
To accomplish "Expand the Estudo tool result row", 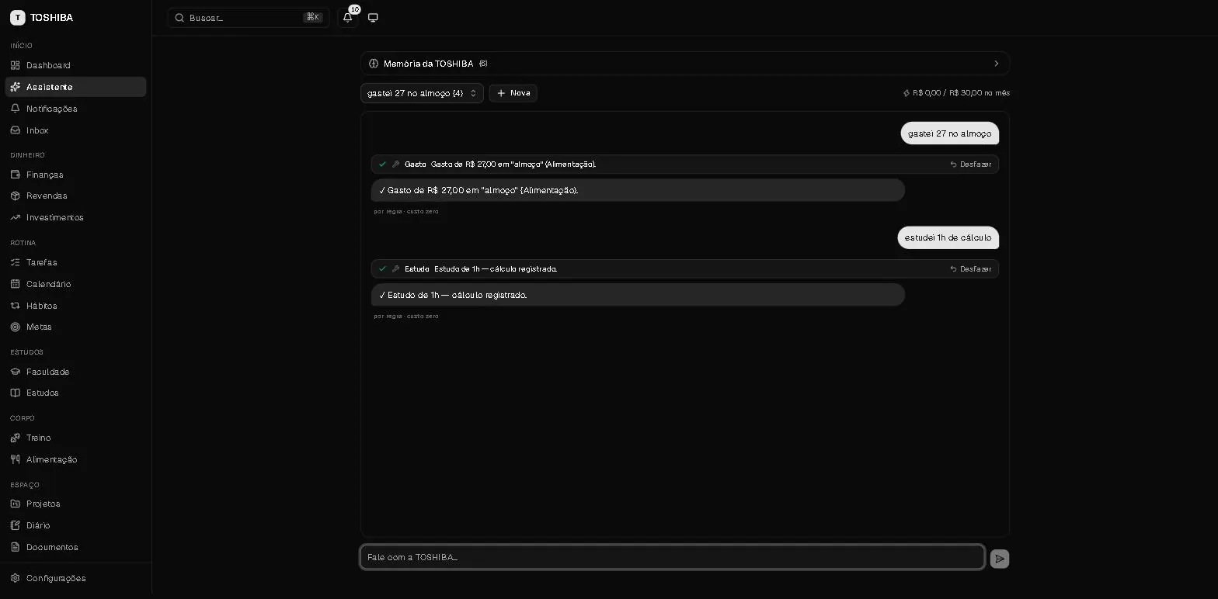I will point(684,269).
